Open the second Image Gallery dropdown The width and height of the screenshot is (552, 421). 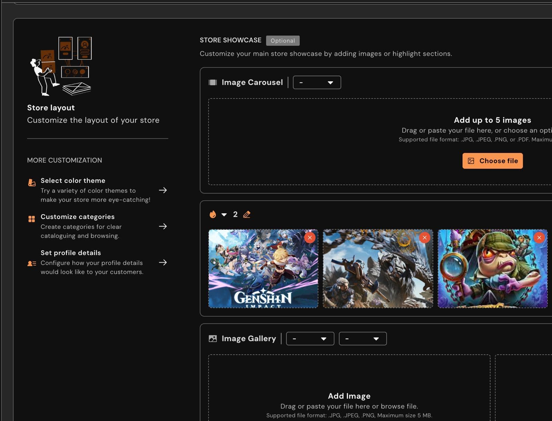(362, 339)
